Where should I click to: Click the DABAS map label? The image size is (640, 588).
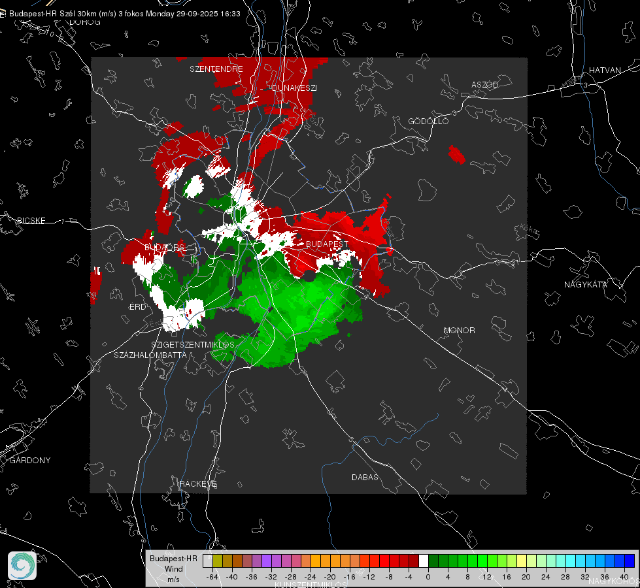[365, 477]
